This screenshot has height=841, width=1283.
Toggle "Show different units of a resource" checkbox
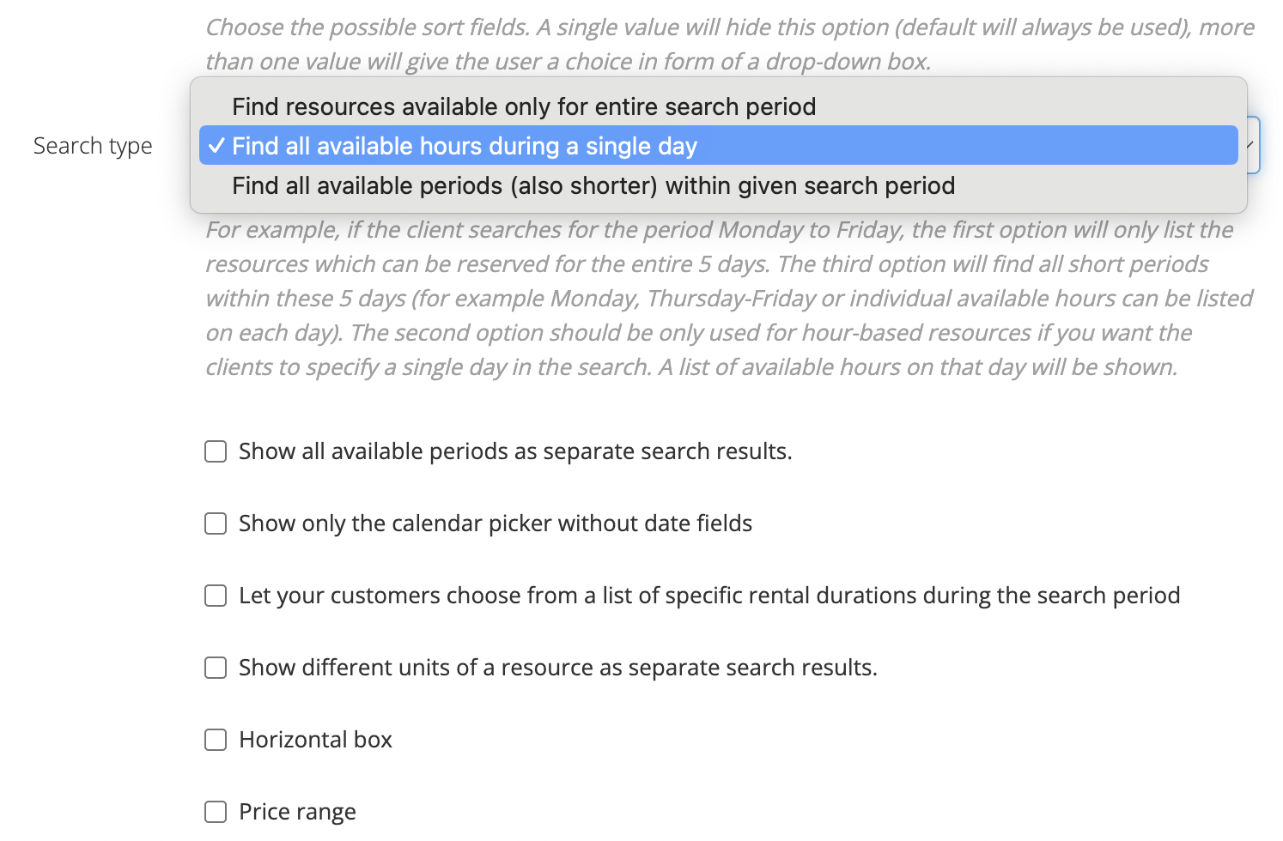[x=216, y=668]
